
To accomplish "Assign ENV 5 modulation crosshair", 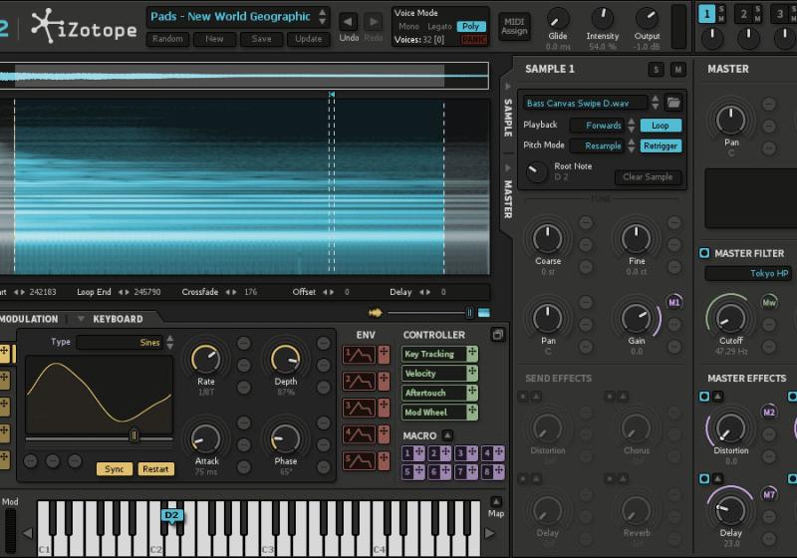I will click(384, 460).
